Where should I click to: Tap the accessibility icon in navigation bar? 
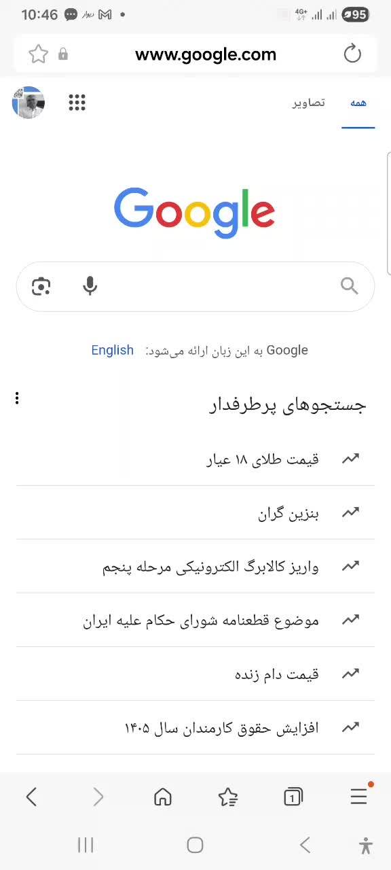point(365,845)
